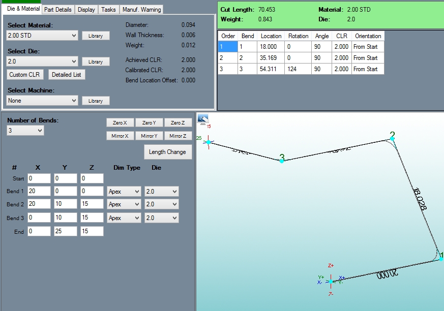Image resolution: width=444 pixels, height=311 pixels.
Task: Open Bend 3 Die dropdown
Action: tap(161, 218)
